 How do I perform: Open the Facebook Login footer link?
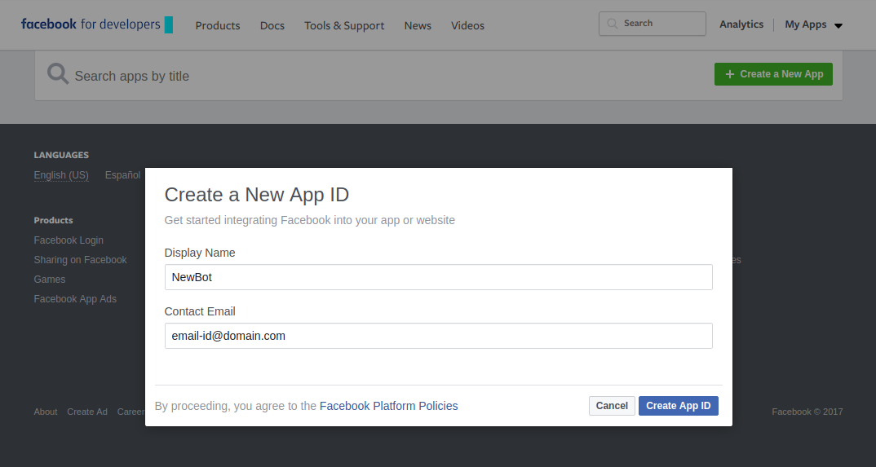69,240
